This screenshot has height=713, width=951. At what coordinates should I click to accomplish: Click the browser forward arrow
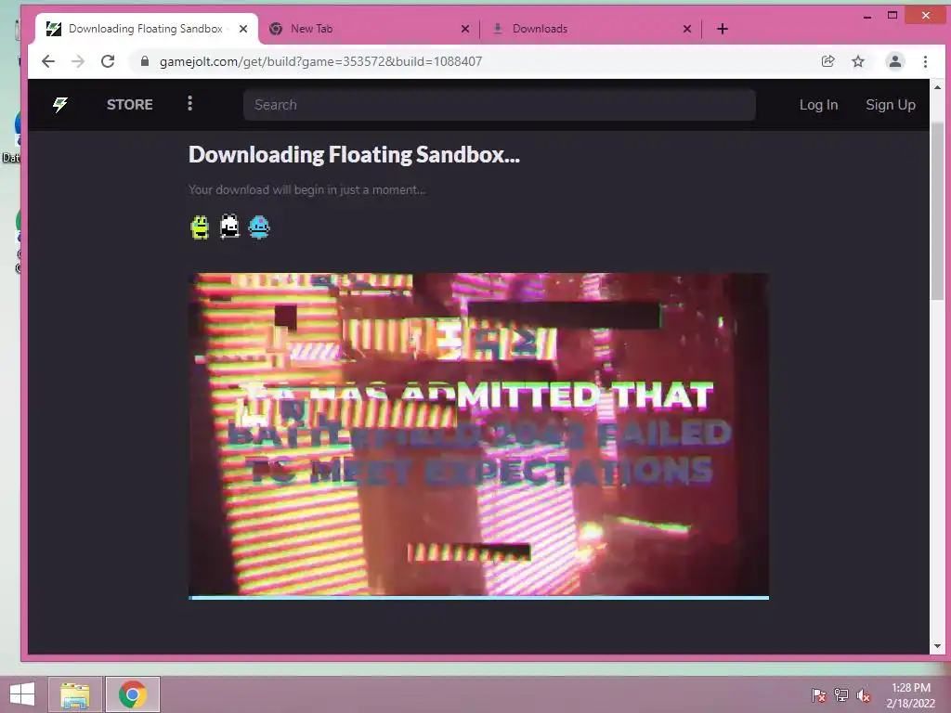point(78,61)
